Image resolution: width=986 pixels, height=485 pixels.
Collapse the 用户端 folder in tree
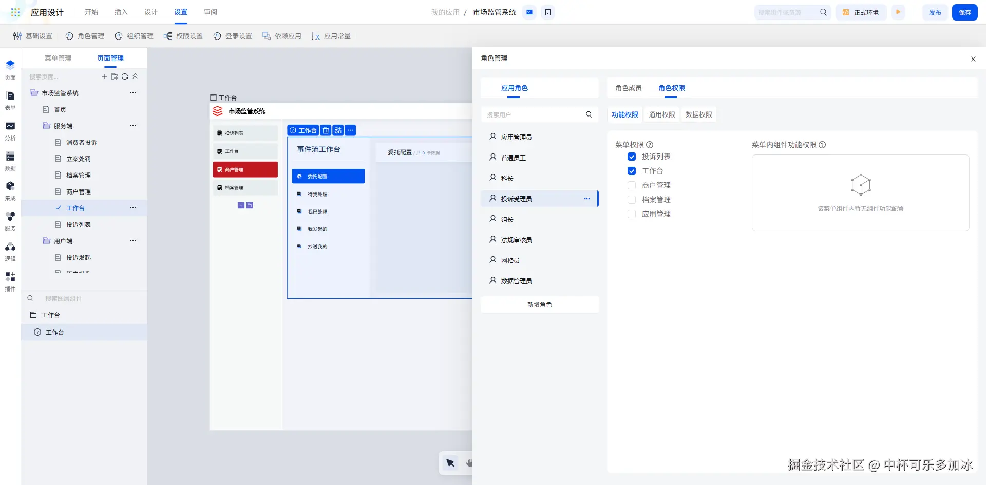coord(47,241)
